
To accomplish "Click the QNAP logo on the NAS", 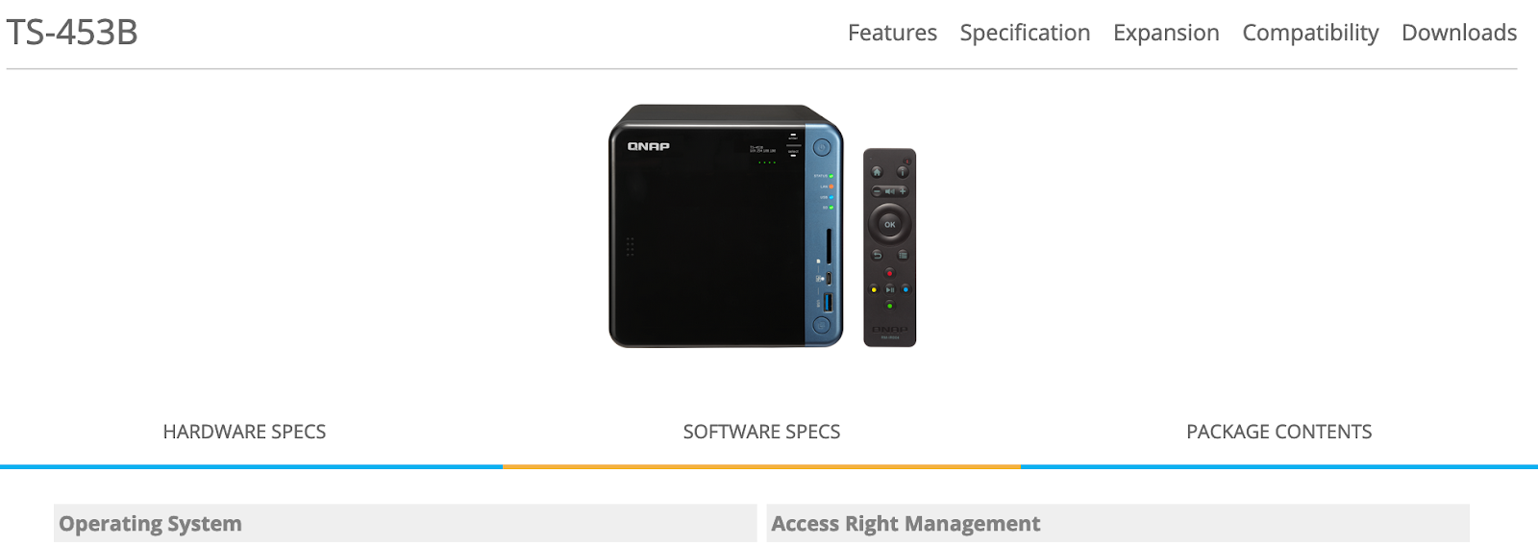I will pyautogui.click(x=649, y=146).
